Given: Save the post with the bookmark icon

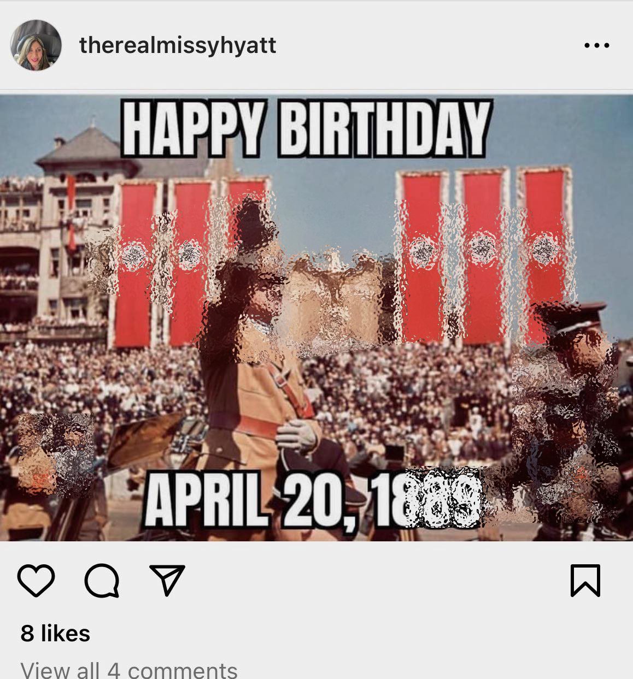Looking at the screenshot, I should click(x=585, y=580).
